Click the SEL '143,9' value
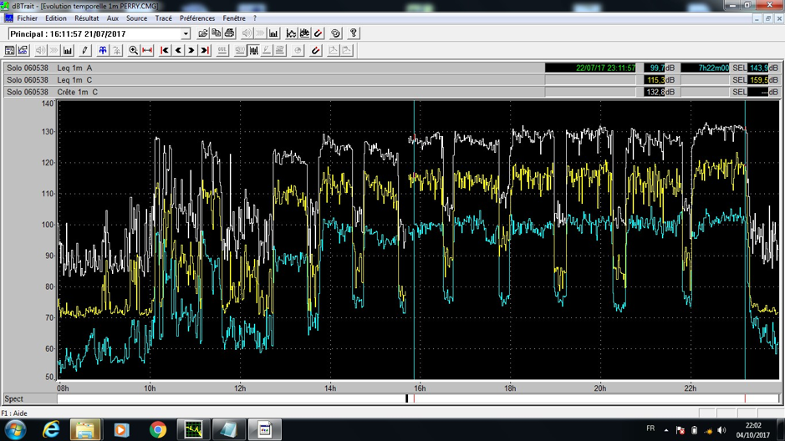 758,68
